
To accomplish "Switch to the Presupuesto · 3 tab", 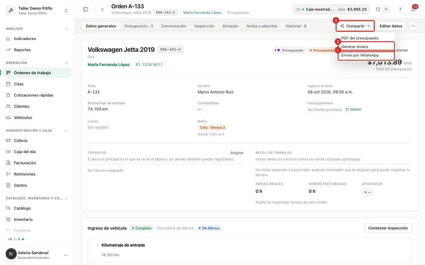I will (139, 26).
